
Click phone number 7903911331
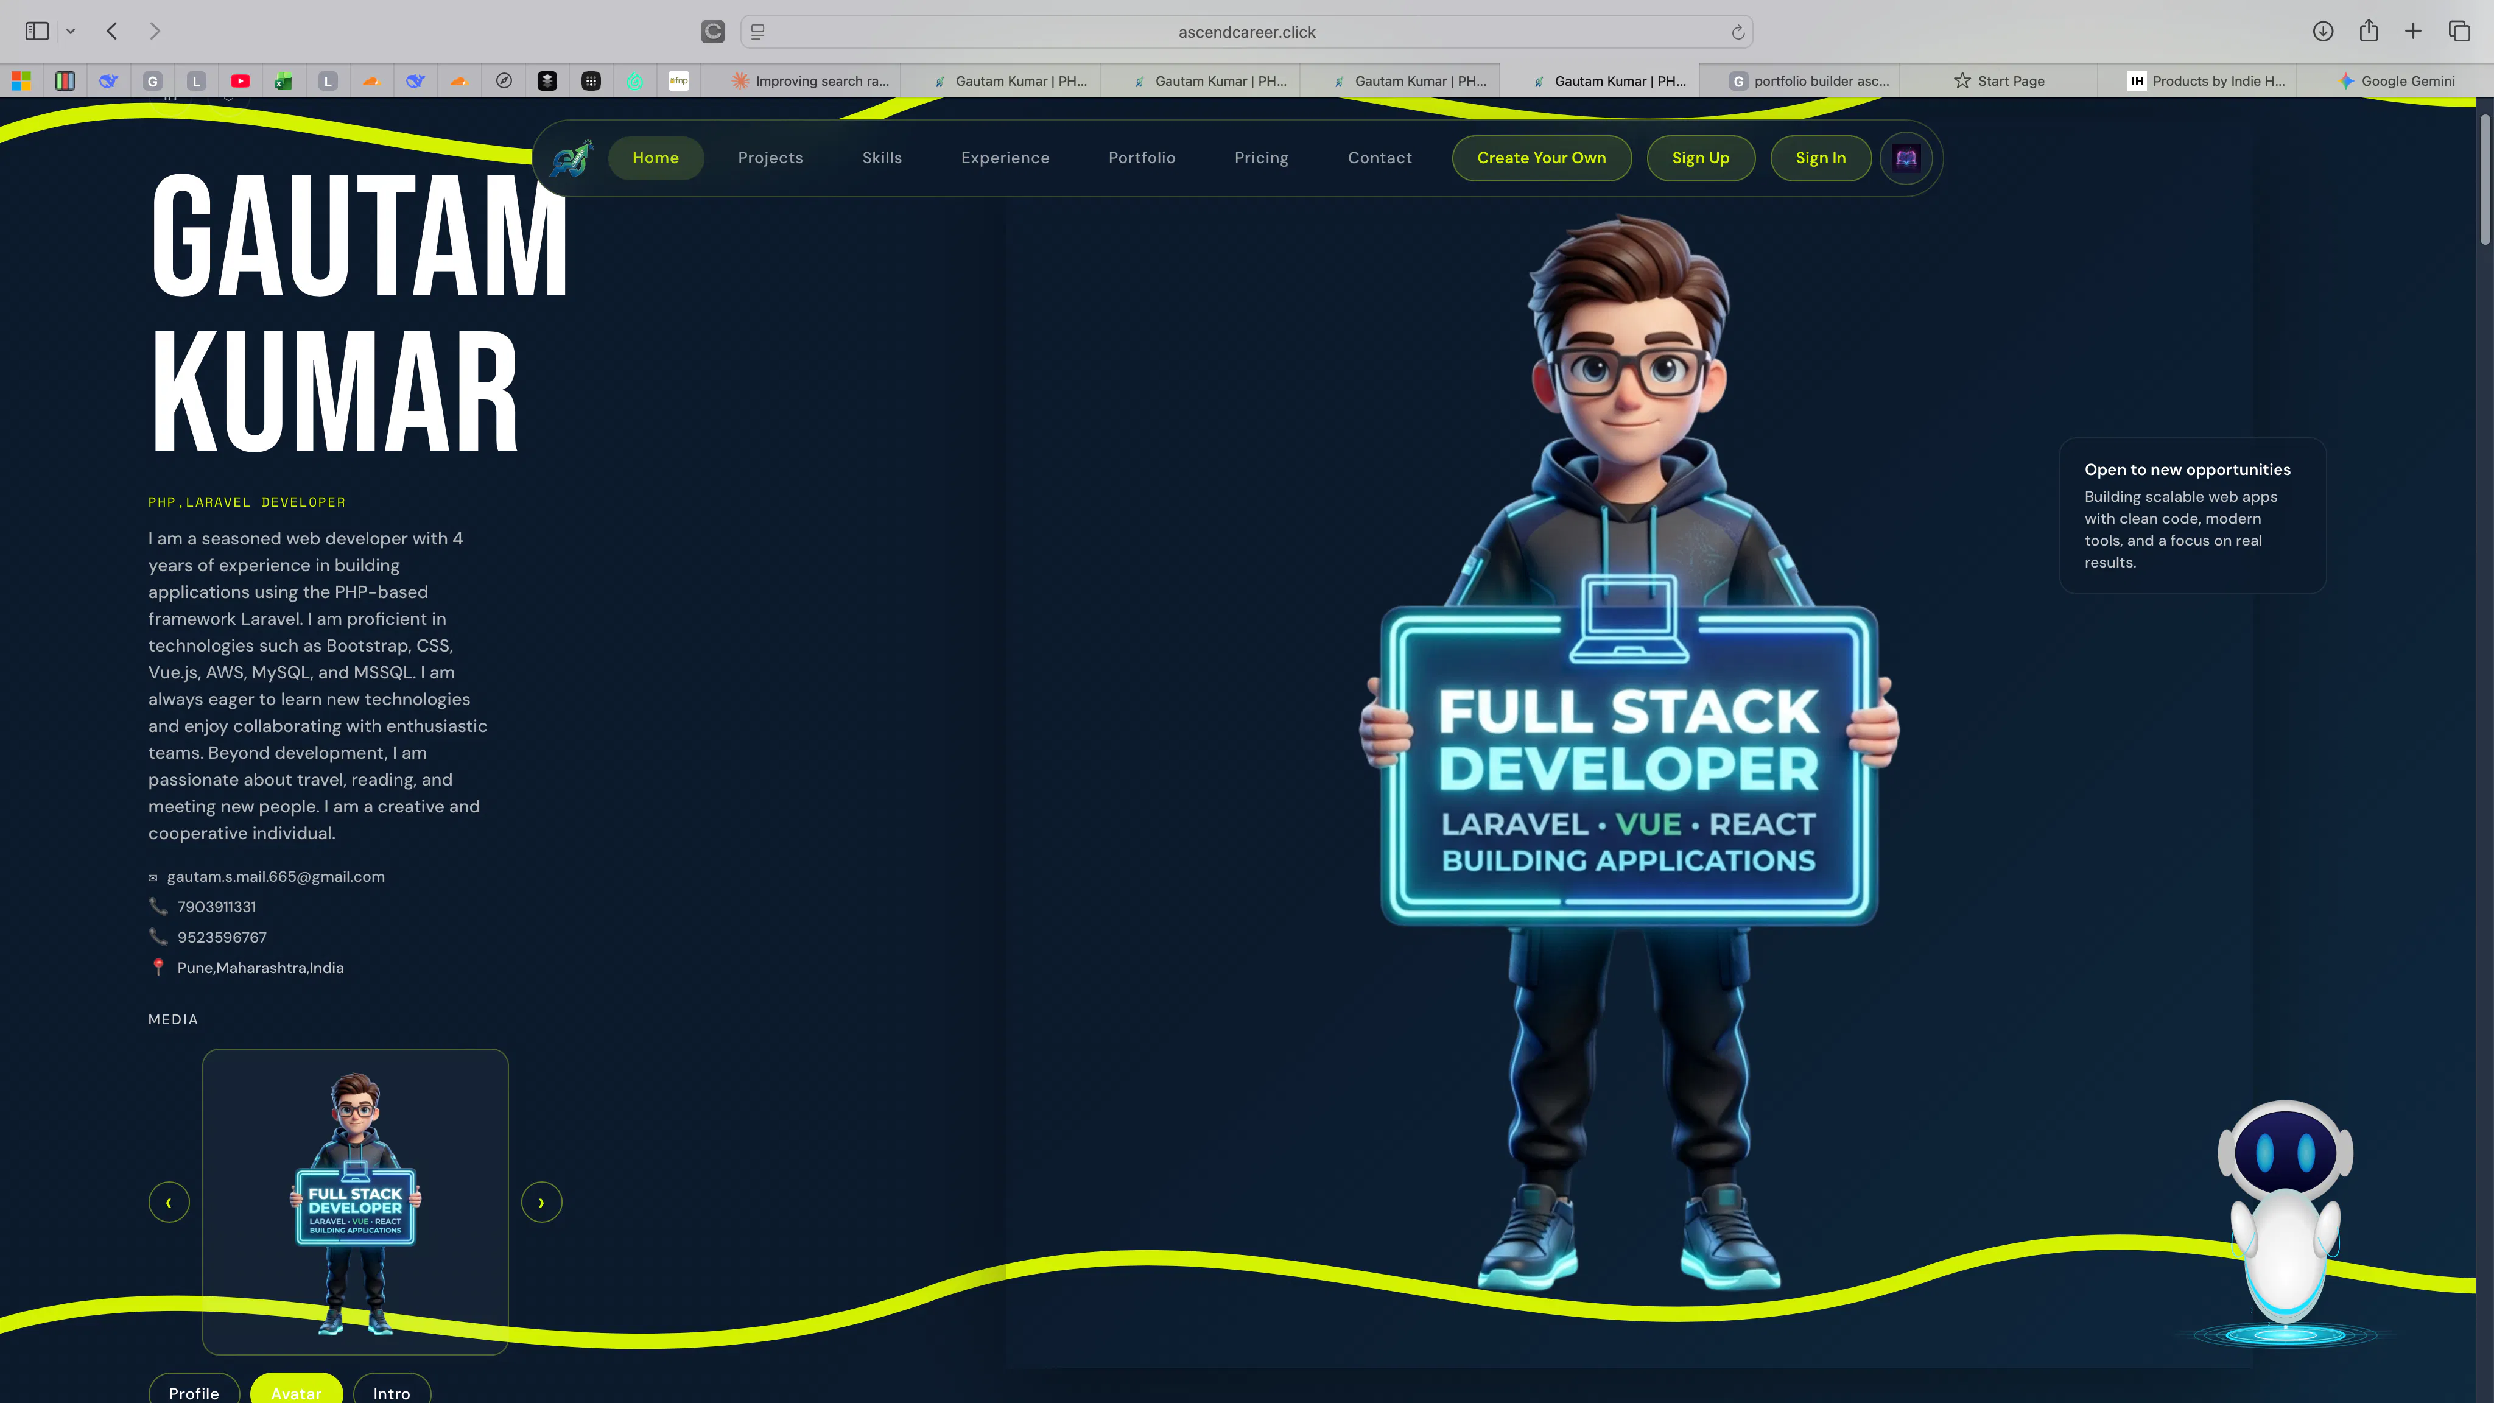217,907
